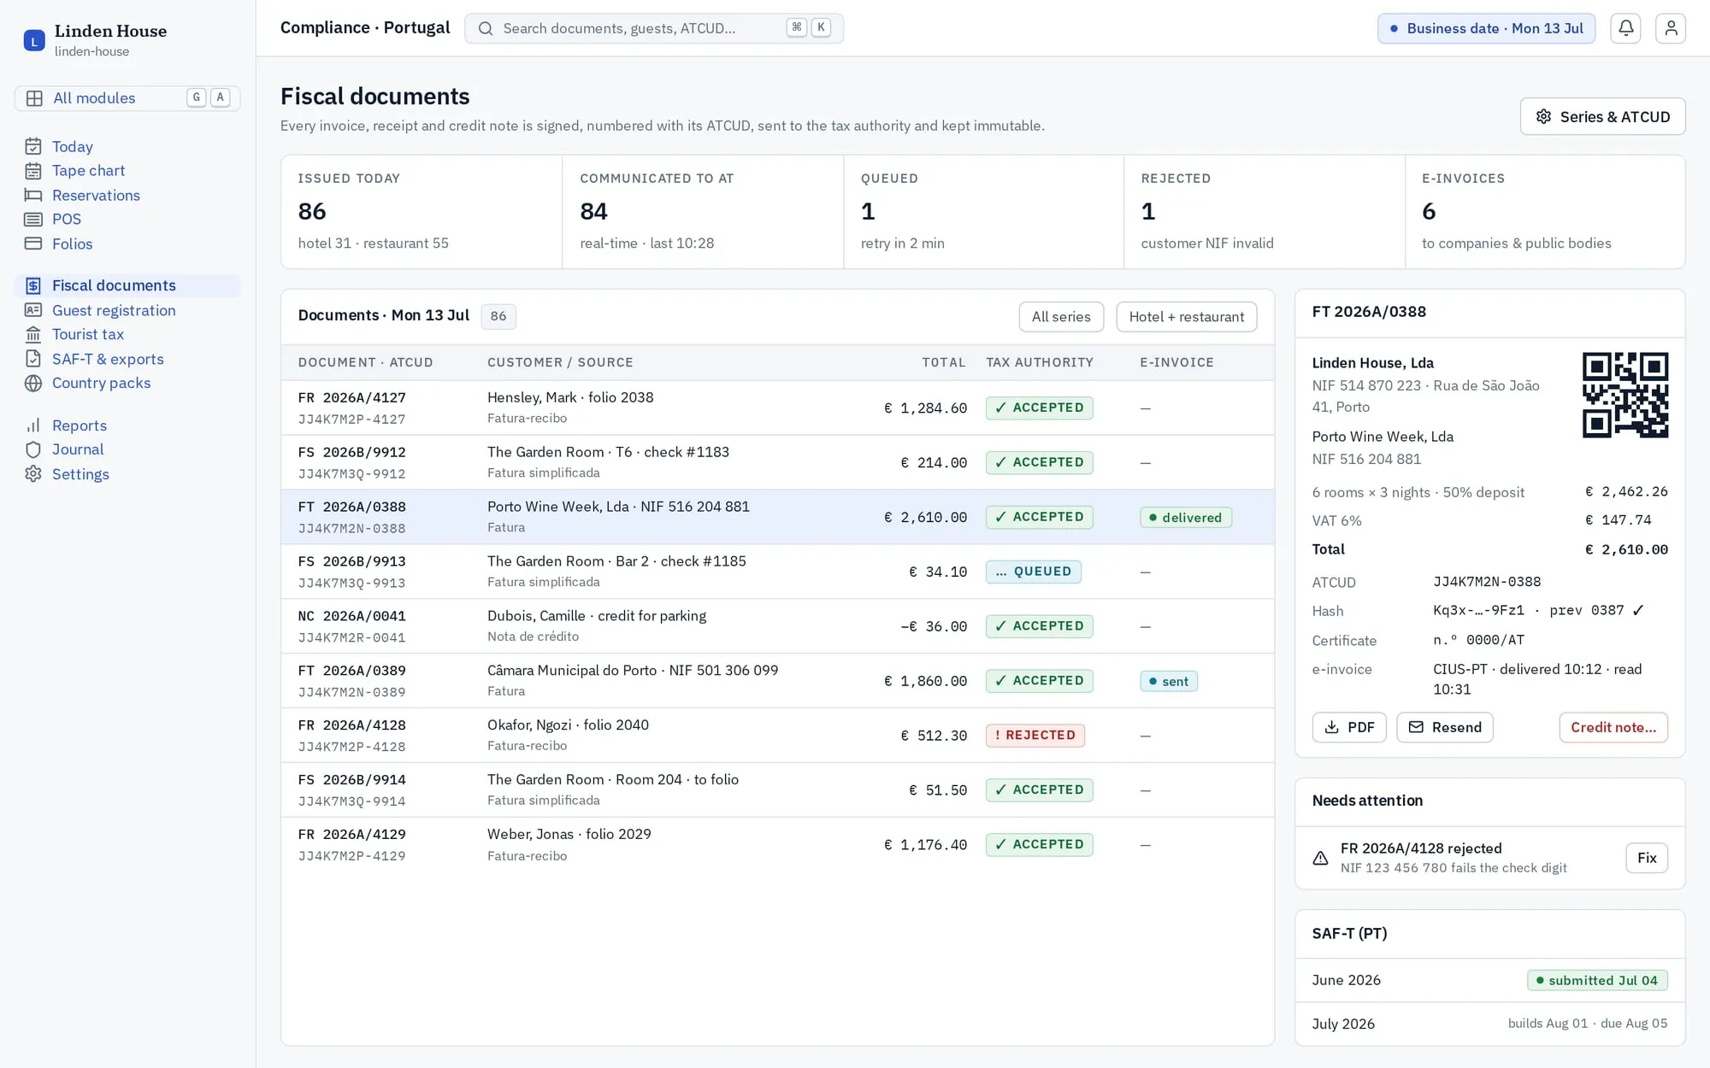Screen dimensions: 1710x1068
Task: Click the Tourist tax building icon
Action: 33,334
